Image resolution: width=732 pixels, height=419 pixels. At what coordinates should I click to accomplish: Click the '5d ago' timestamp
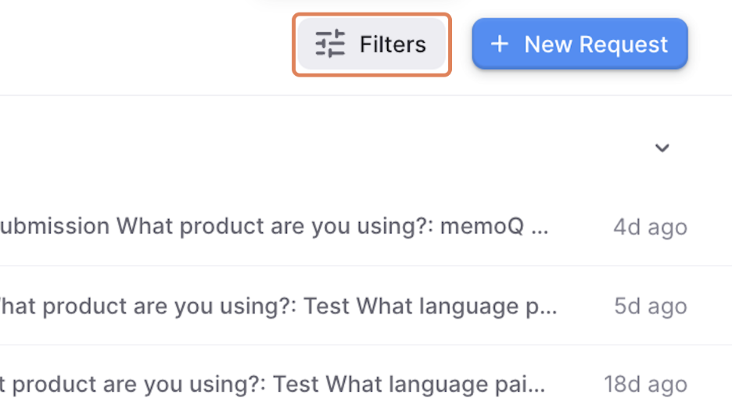pos(651,306)
